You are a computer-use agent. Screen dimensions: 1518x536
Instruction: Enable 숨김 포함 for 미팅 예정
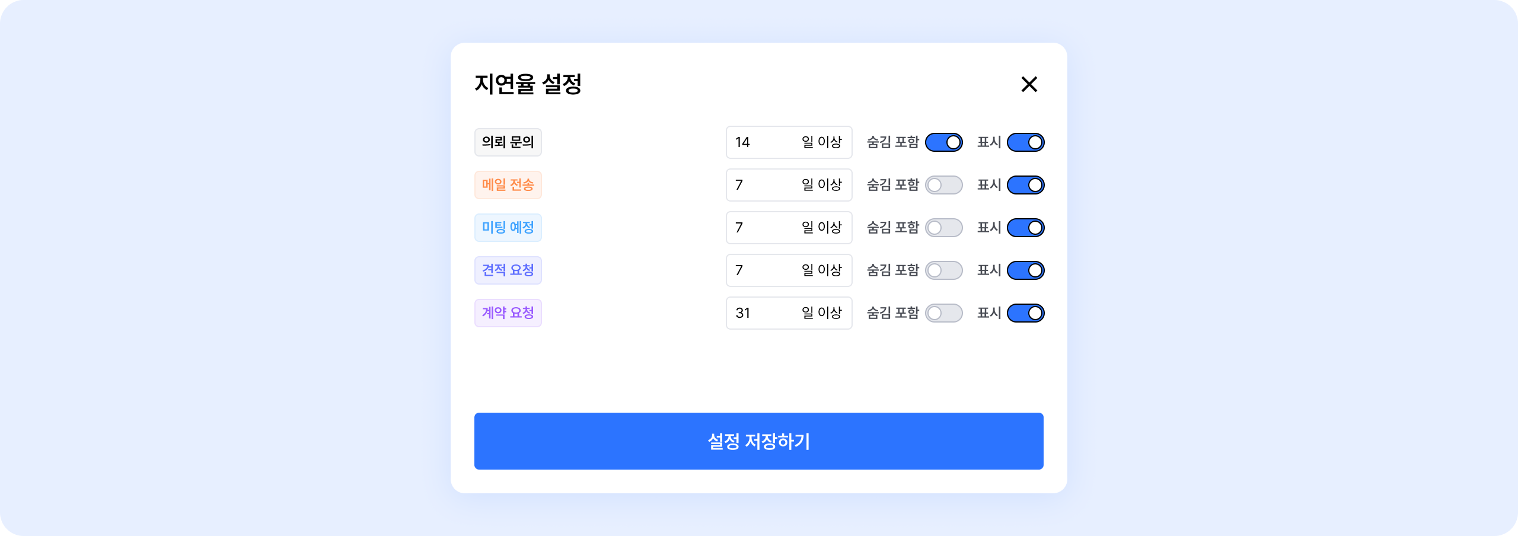pos(943,228)
